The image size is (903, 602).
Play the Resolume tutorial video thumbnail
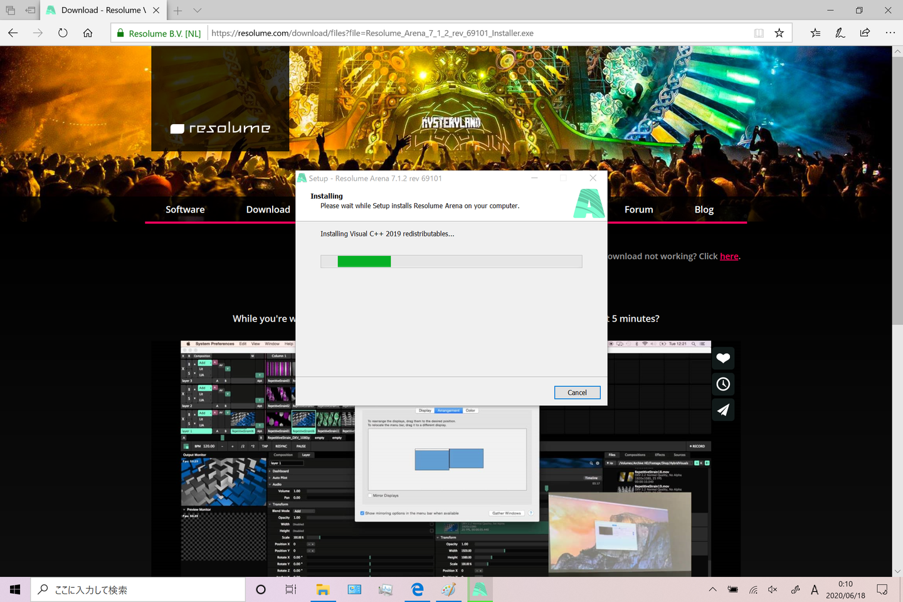[446, 458]
